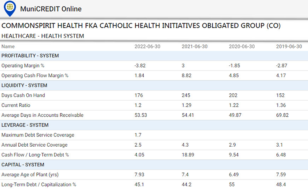Select Average Age of Plant value 6.49

pyautogui.click(x=234, y=175)
